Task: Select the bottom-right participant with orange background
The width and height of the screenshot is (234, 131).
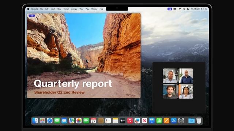Action: [186, 91]
